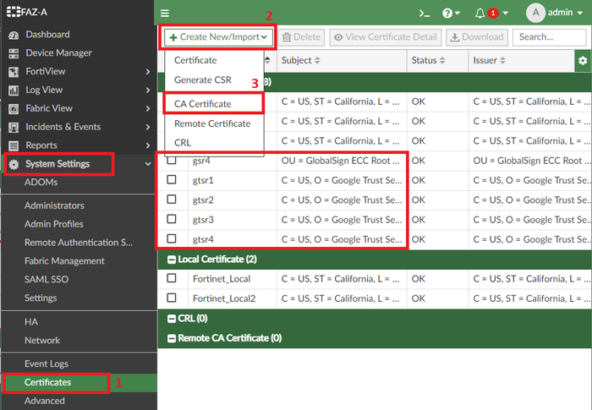The height and width of the screenshot is (410, 592).
Task: Open the column settings gear icon
Action: [583, 60]
